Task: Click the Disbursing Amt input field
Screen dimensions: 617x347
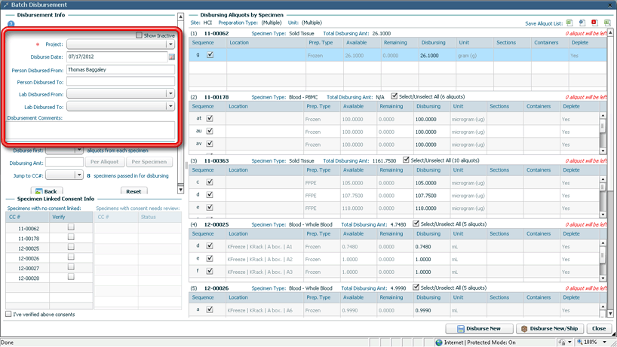Action: click(x=64, y=162)
